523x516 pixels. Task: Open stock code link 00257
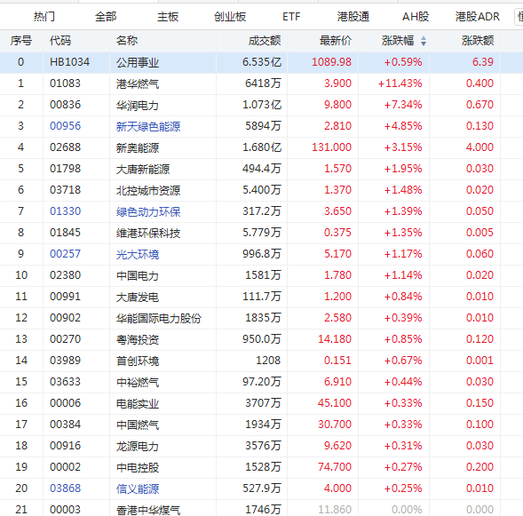click(65, 254)
